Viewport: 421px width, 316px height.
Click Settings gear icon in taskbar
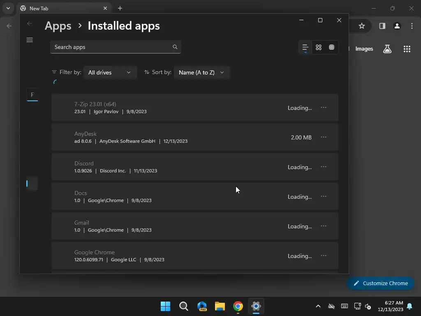[x=256, y=306]
